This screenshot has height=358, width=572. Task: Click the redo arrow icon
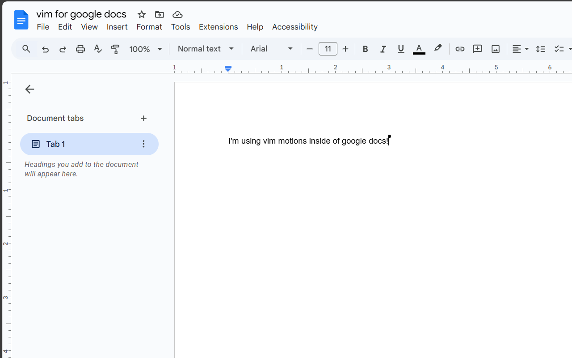pyautogui.click(x=63, y=49)
